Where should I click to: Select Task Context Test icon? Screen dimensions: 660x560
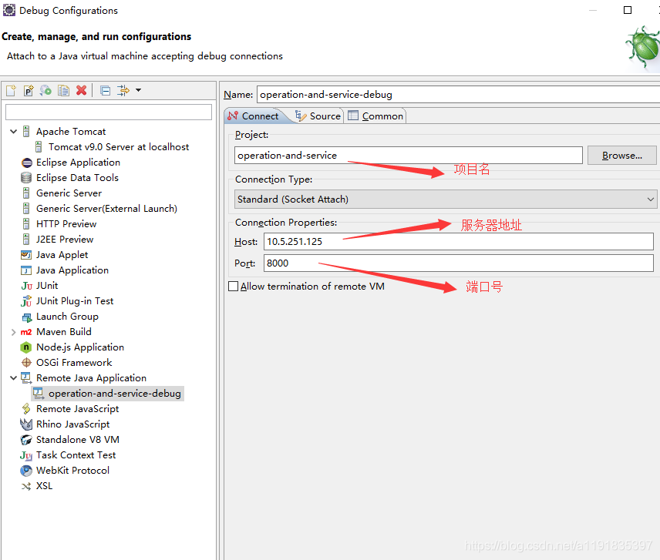[26, 455]
